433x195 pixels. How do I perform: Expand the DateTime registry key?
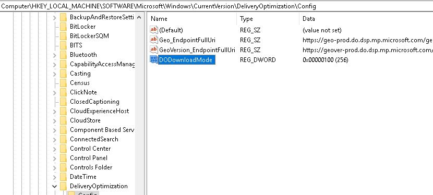pyautogui.click(x=54, y=177)
